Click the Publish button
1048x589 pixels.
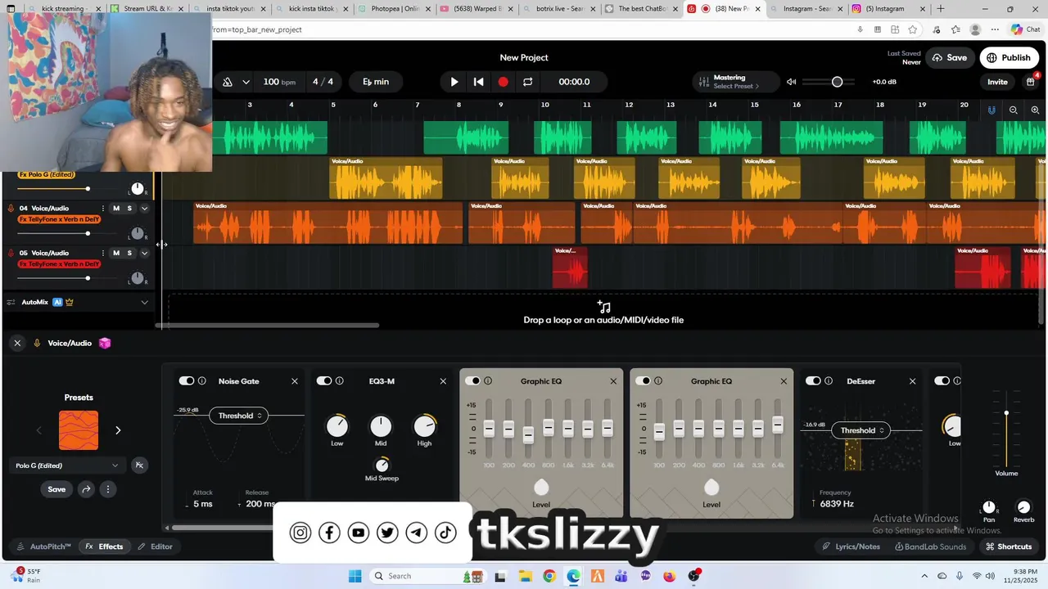point(1009,57)
